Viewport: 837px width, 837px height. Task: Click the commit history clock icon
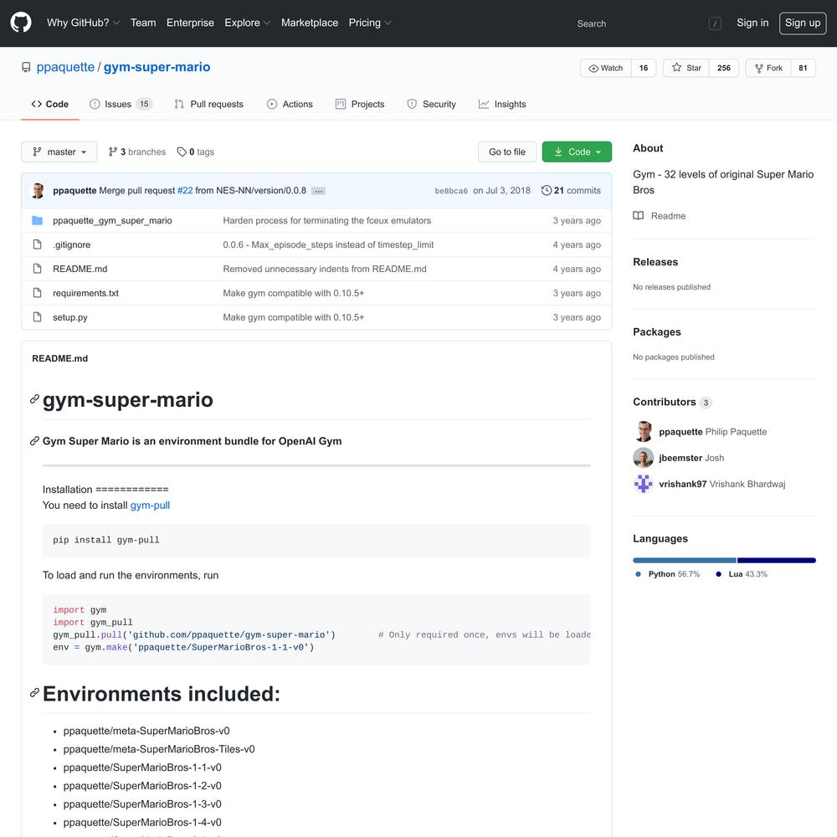pyautogui.click(x=546, y=191)
